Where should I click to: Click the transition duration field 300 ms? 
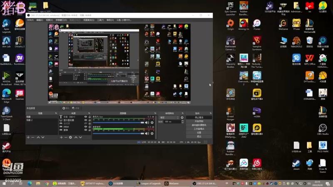[172, 121]
